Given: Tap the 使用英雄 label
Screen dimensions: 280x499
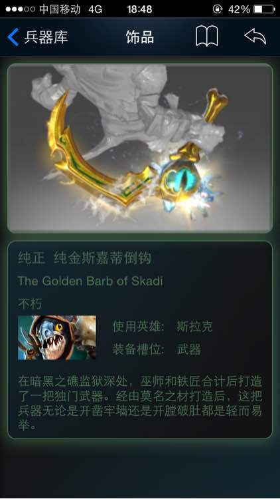Looking at the screenshot, I should tap(139, 327).
